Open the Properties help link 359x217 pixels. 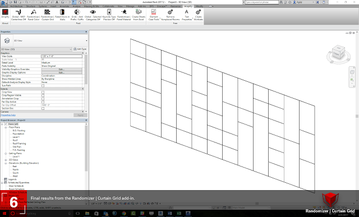pyautogui.click(x=8, y=115)
